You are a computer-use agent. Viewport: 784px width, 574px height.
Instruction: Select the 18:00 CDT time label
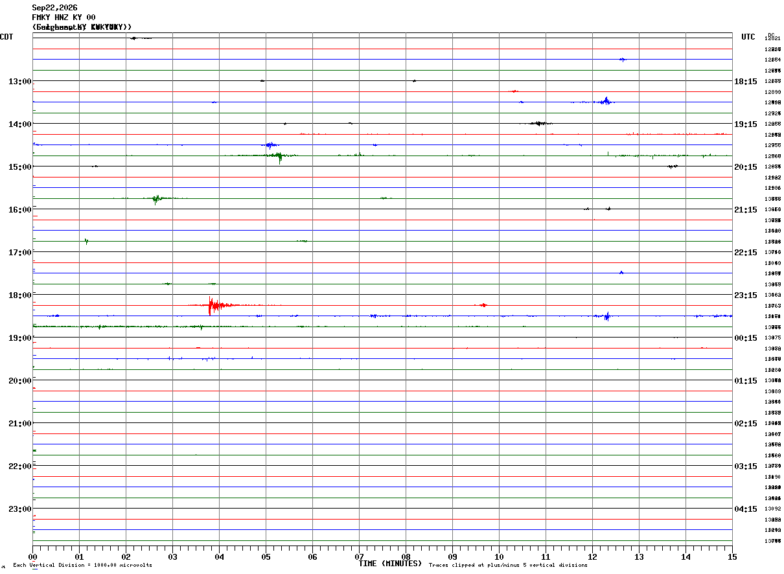click(x=19, y=295)
